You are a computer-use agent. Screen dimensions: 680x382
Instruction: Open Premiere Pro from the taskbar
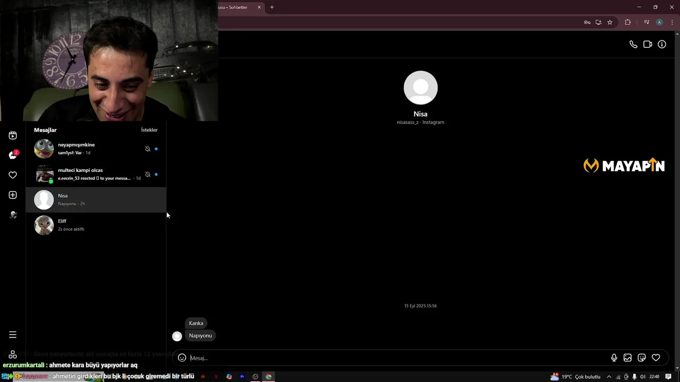point(242,377)
